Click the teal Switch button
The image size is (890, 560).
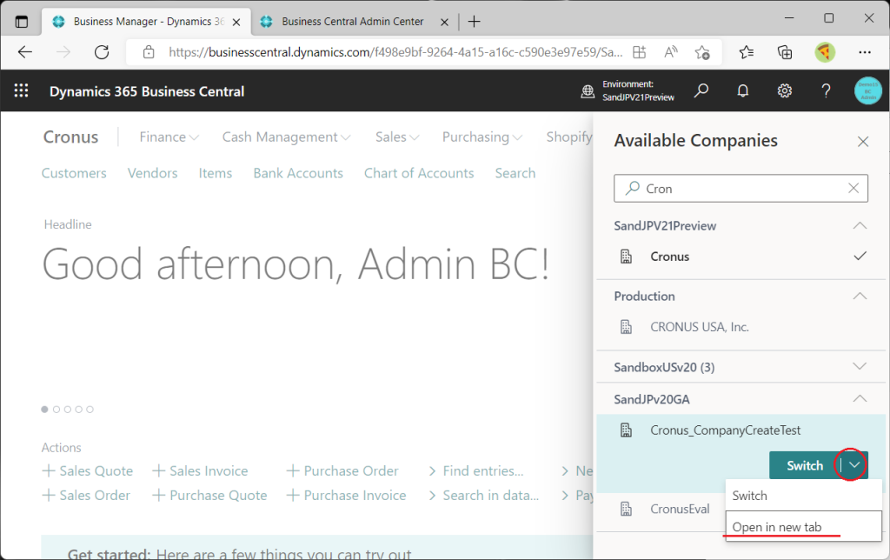(x=804, y=465)
